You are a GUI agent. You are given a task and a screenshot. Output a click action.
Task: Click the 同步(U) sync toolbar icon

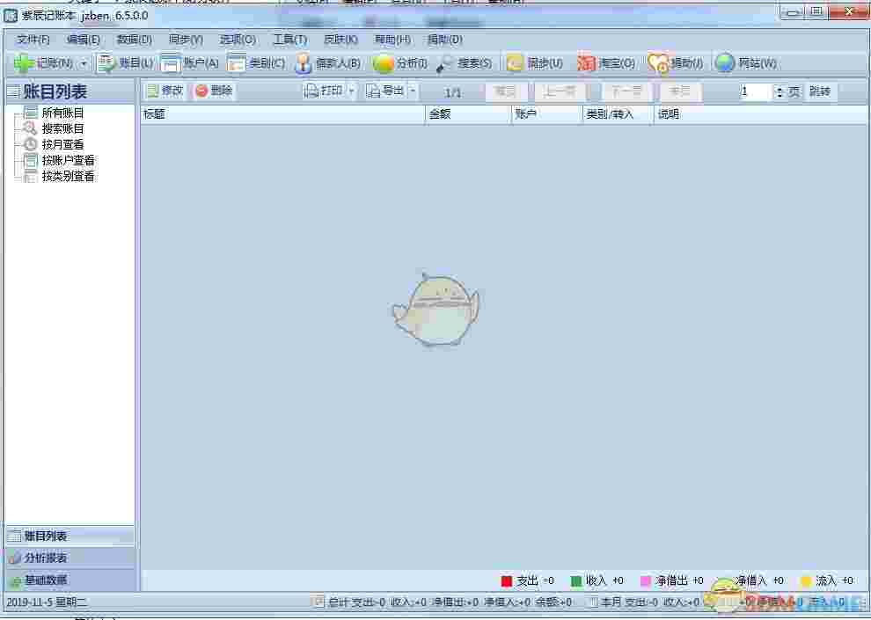(x=515, y=63)
